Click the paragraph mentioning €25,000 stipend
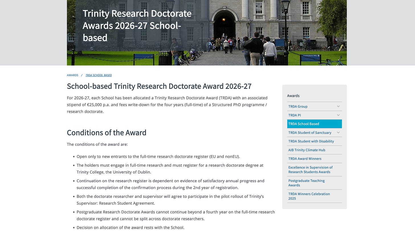 point(167,105)
